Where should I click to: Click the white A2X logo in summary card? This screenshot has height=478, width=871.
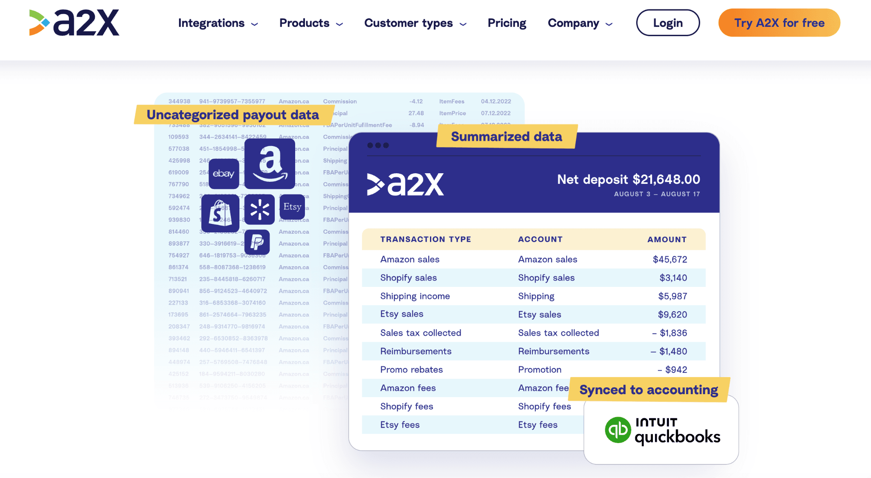pos(405,184)
